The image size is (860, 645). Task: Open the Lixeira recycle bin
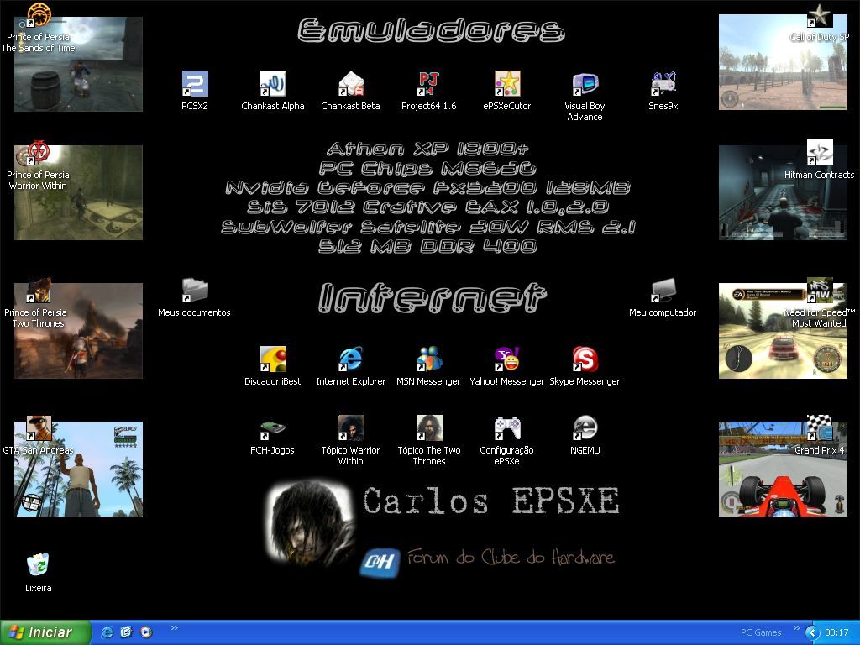click(39, 565)
